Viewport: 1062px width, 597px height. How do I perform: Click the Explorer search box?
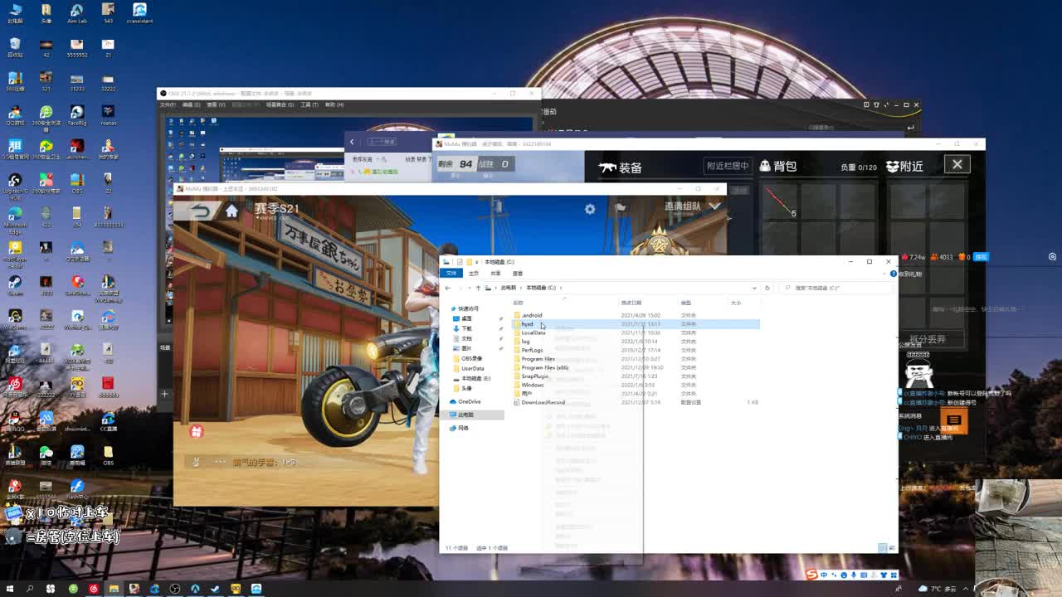tap(838, 288)
